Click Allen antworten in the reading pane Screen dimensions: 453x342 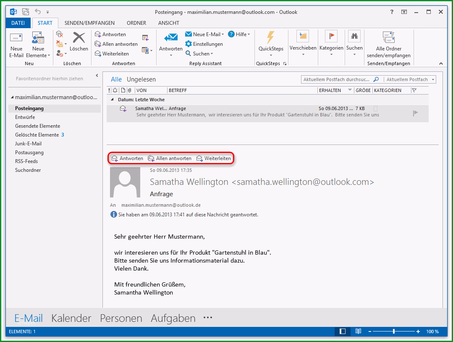pos(170,158)
